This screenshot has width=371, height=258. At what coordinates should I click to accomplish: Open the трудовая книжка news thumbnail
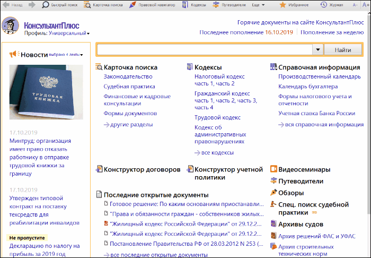(46, 92)
